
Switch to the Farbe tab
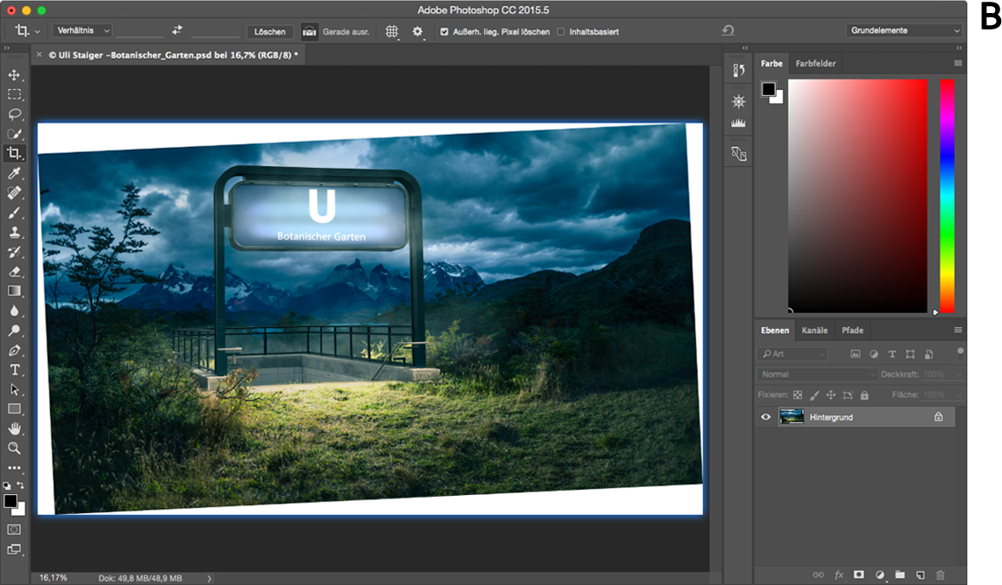pos(772,63)
